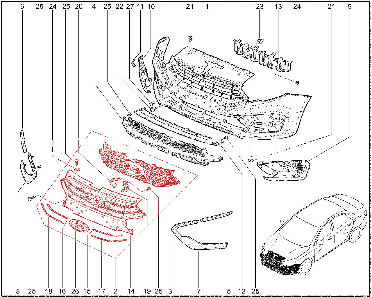
Task: Click the lower bumper mesh grille drawing
Action: click(171, 142)
